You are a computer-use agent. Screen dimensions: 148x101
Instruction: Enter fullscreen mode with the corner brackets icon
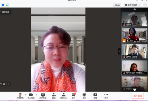tap(145, 5)
